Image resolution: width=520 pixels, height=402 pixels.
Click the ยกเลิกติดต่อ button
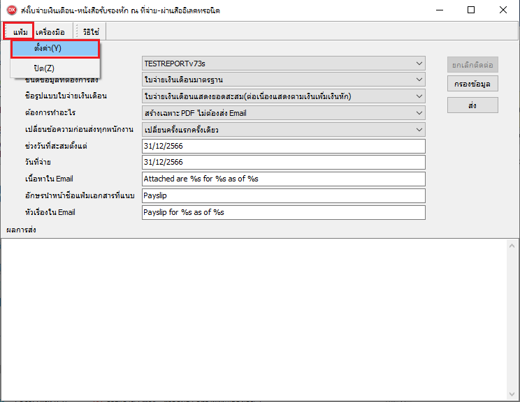click(472, 65)
